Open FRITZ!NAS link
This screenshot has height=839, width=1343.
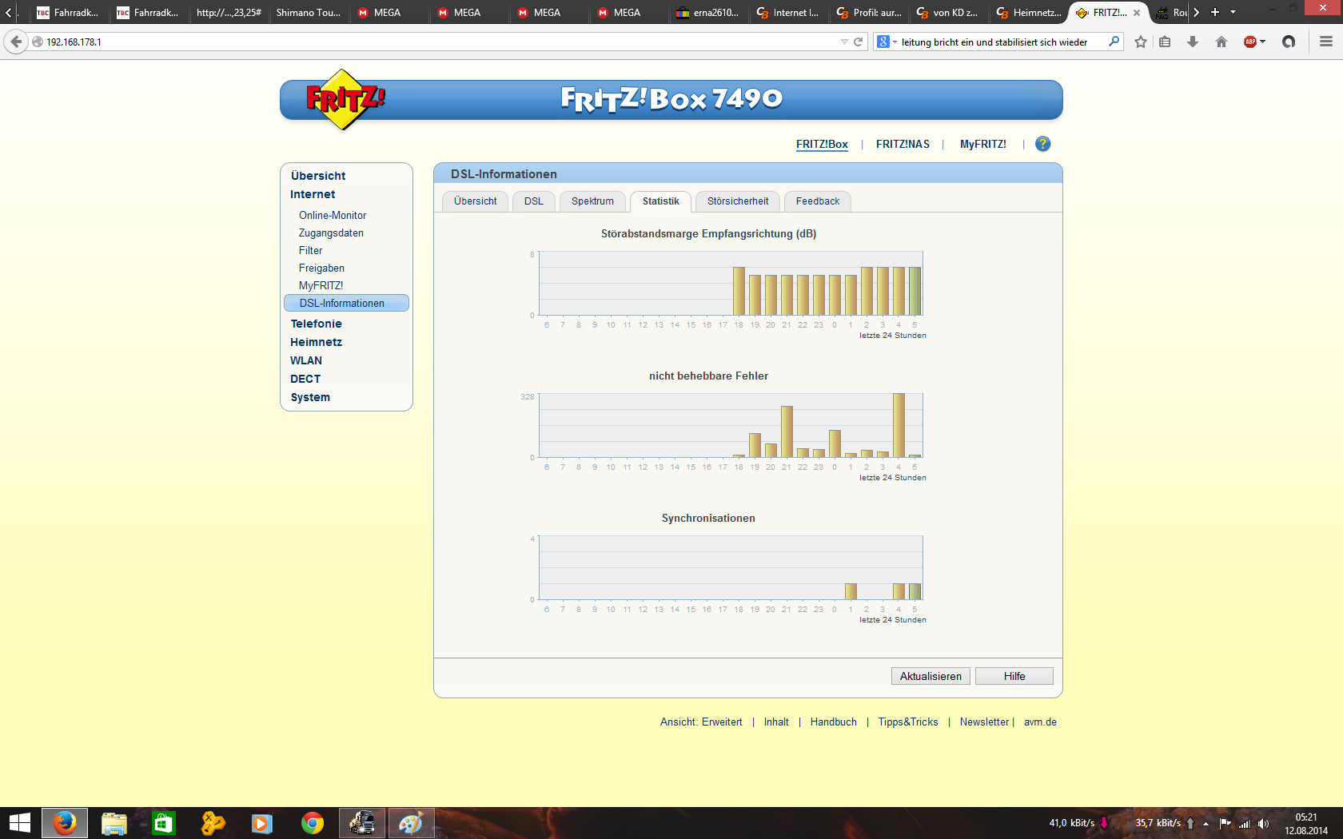point(903,145)
